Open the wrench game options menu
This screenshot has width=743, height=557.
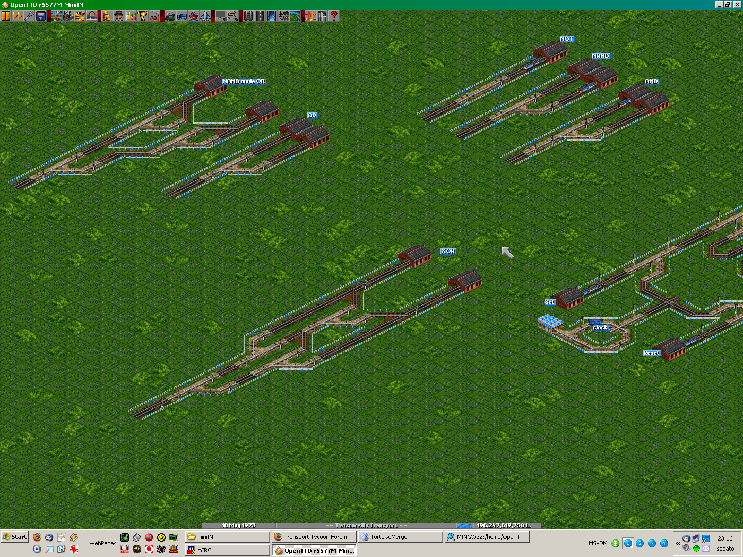[x=29, y=16]
